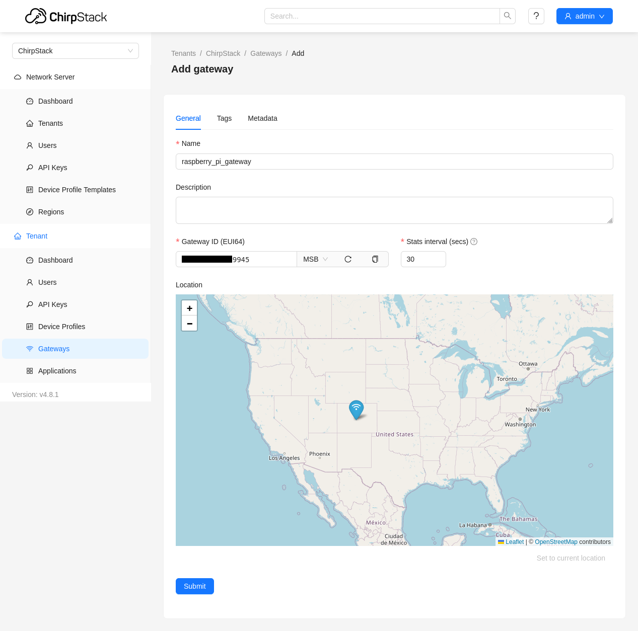Regenerate gateway ID with refresh icon
The height and width of the screenshot is (631, 638).
click(x=348, y=259)
